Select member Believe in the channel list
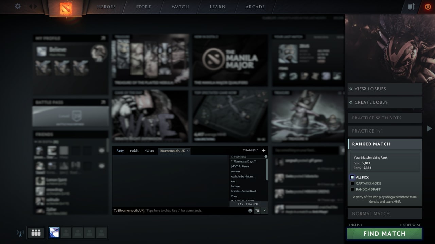 tap(235, 186)
